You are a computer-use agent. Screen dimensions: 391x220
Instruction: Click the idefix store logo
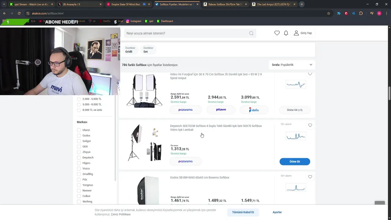point(254,110)
